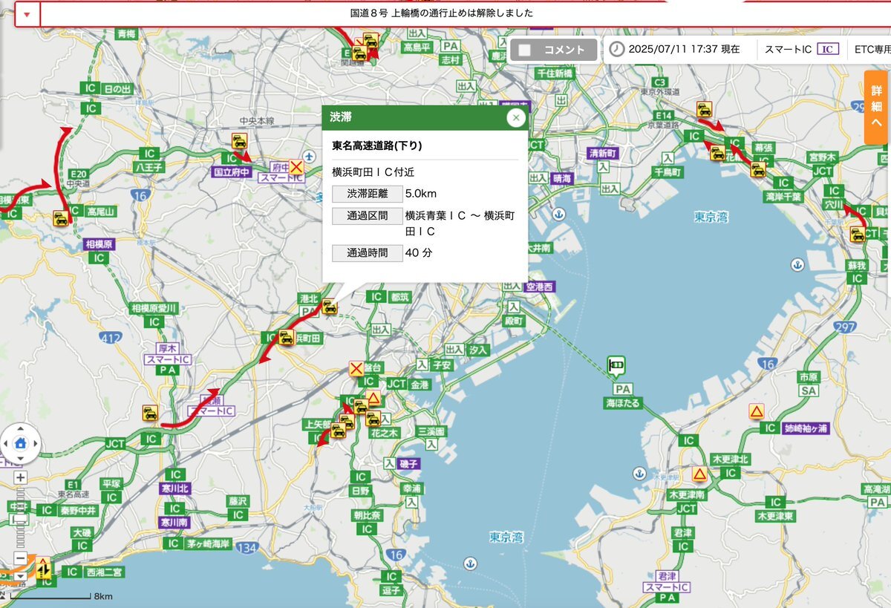Click the congestion icon above 湾岸千葉

point(758,170)
